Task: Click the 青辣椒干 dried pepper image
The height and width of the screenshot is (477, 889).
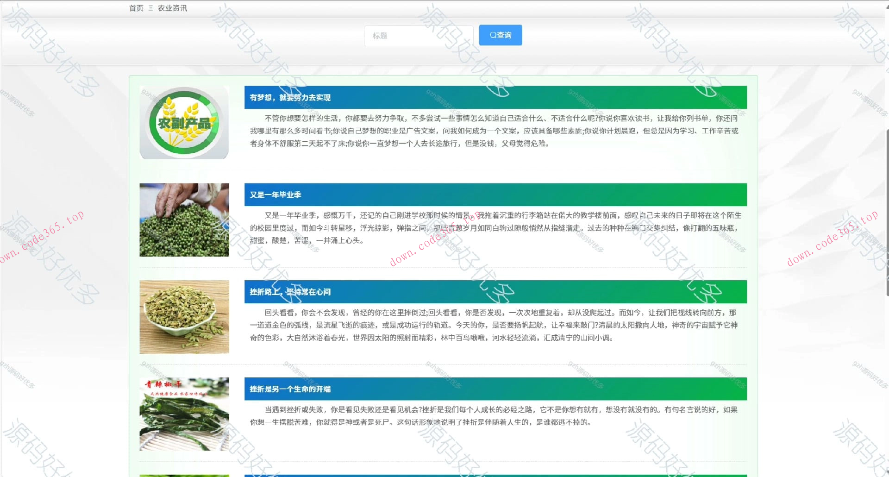Action: (183, 414)
